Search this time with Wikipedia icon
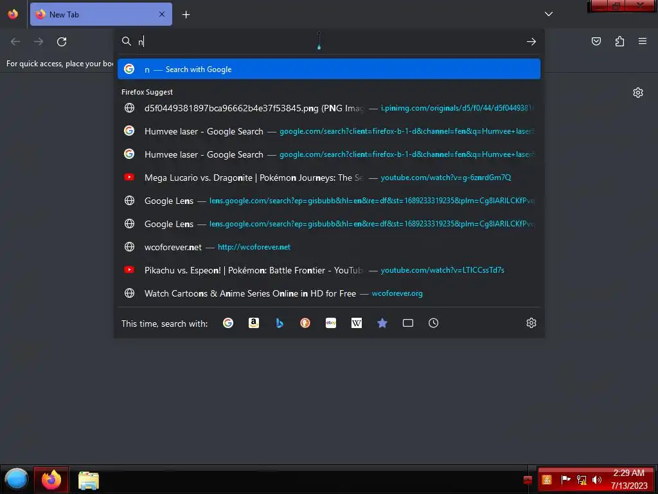 pos(356,323)
